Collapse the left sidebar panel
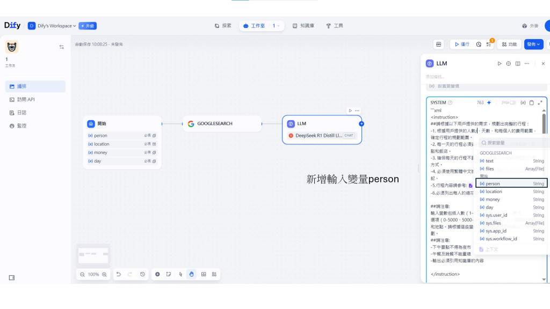Viewport: 550px width, 309px height. [x=12, y=278]
